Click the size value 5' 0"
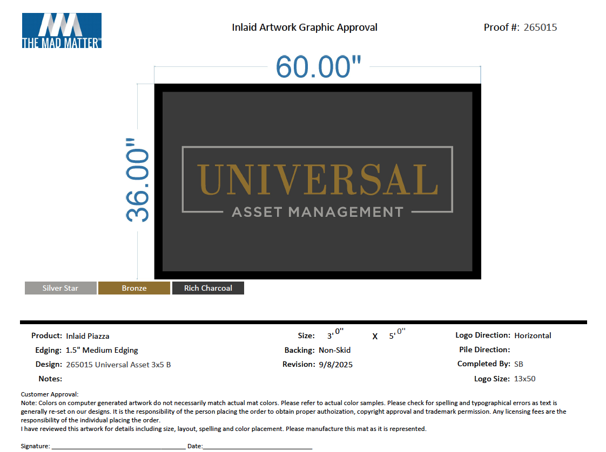Image resolution: width=606 pixels, height=452 pixels. click(398, 334)
